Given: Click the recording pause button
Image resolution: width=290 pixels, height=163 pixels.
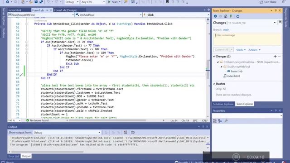Looking at the screenshot, I should tap(236, 157).
